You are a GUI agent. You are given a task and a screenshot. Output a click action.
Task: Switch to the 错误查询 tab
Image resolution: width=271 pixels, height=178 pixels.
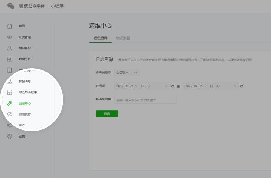101,38
